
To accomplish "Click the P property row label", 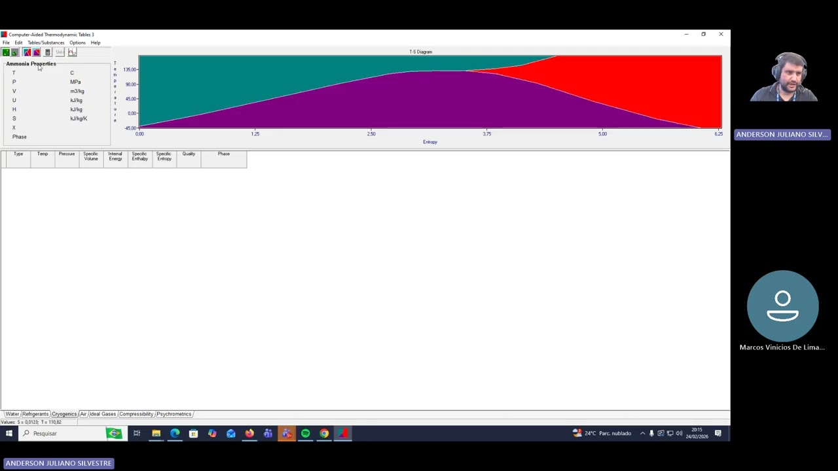I will click(14, 82).
